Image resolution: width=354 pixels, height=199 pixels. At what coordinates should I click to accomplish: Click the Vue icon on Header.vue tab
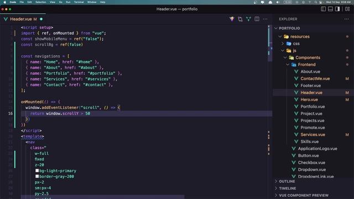[x=6, y=19]
